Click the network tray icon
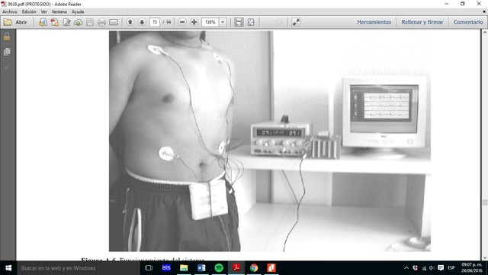 coord(424,268)
